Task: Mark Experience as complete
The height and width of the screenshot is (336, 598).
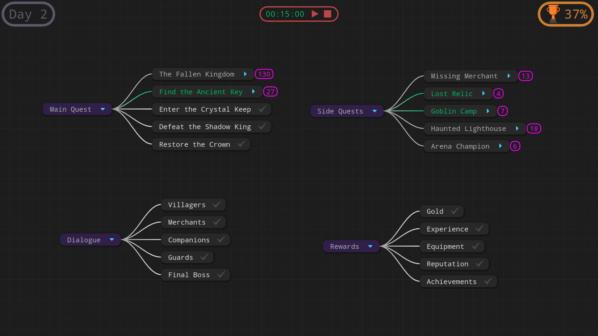Action: 480,229
